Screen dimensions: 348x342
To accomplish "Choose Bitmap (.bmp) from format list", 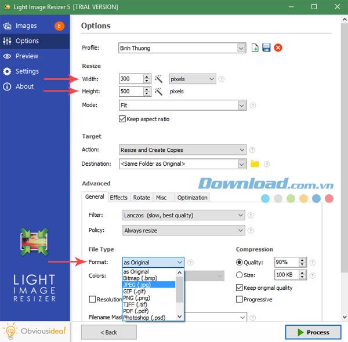I will click(x=148, y=278).
